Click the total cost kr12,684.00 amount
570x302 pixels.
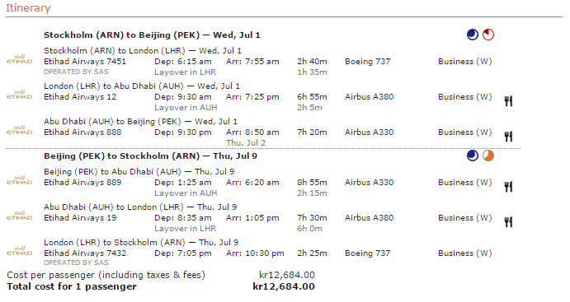pyautogui.click(x=284, y=286)
